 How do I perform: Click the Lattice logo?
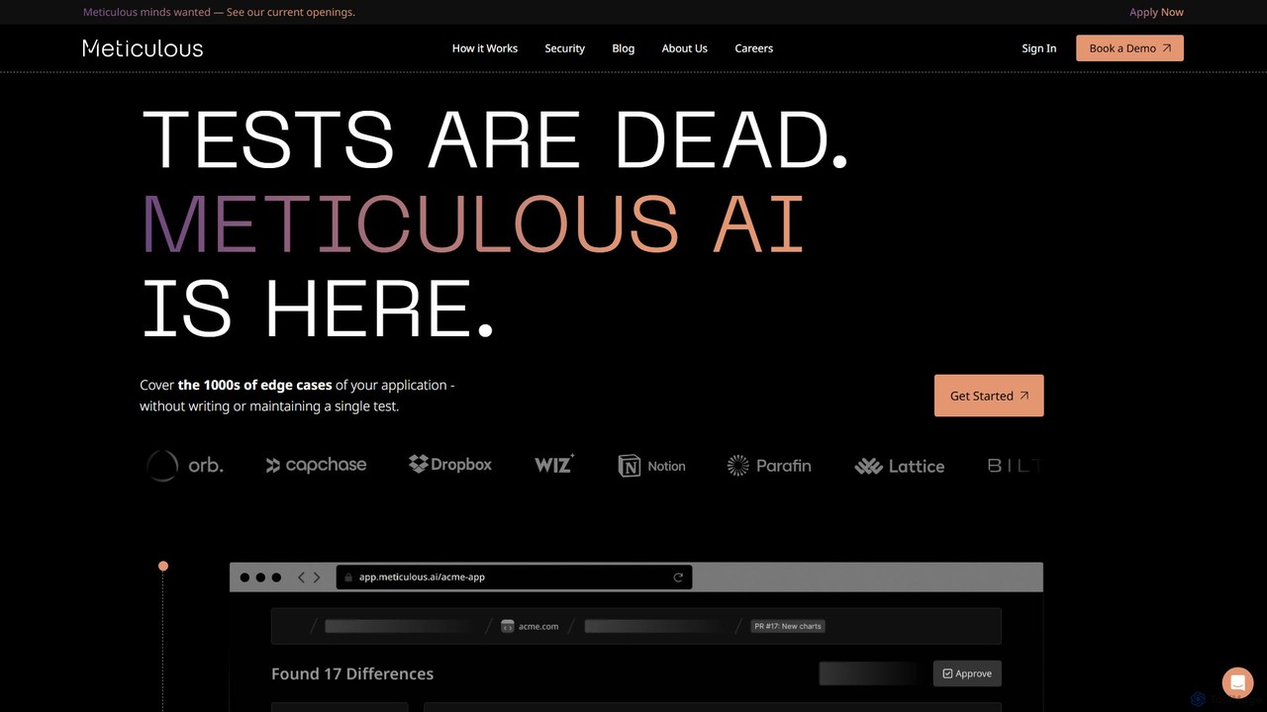pos(900,466)
